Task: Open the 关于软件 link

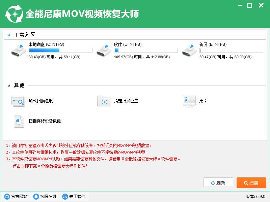Action: [x=77, y=197]
